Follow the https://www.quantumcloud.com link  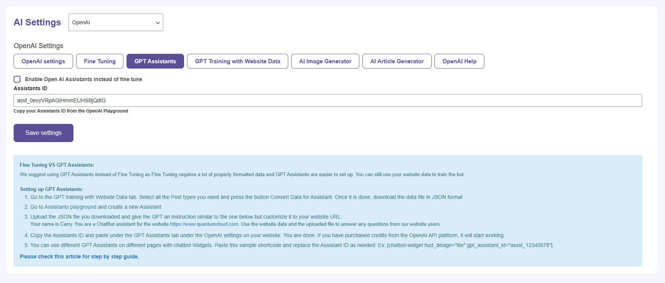click(x=204, y=224)
